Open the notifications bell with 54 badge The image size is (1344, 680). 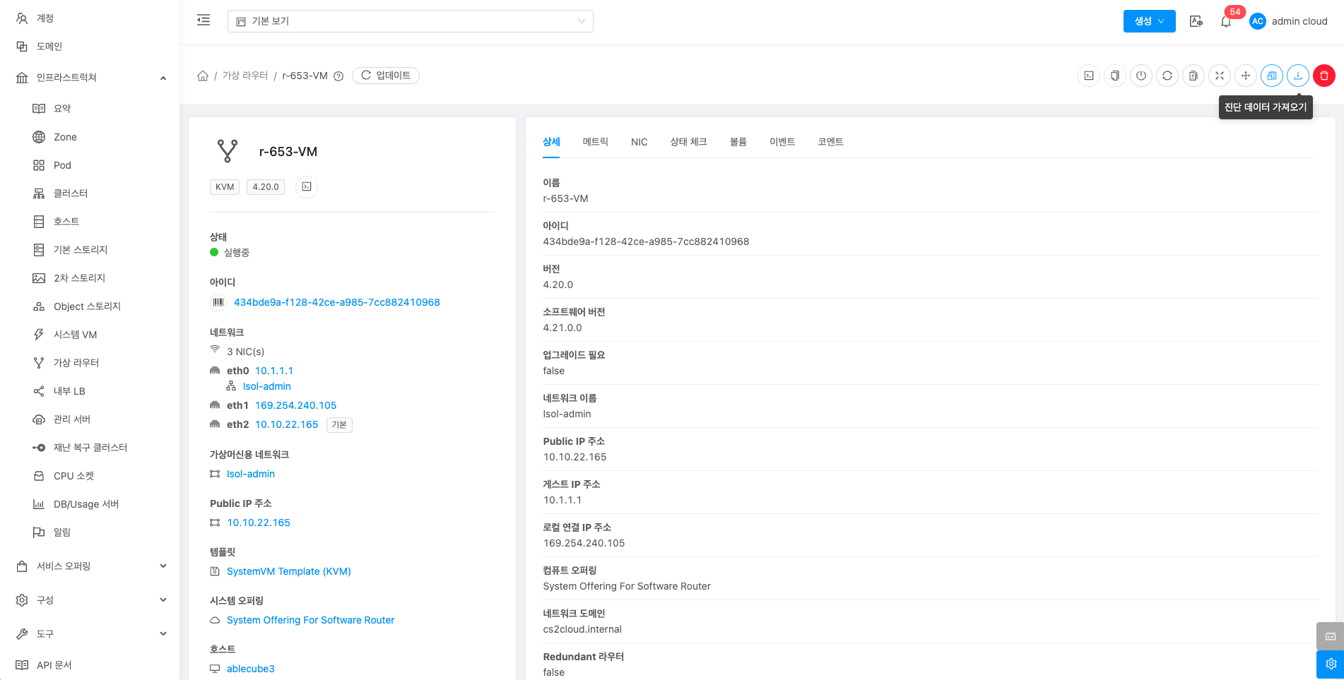pos(1226,21)
